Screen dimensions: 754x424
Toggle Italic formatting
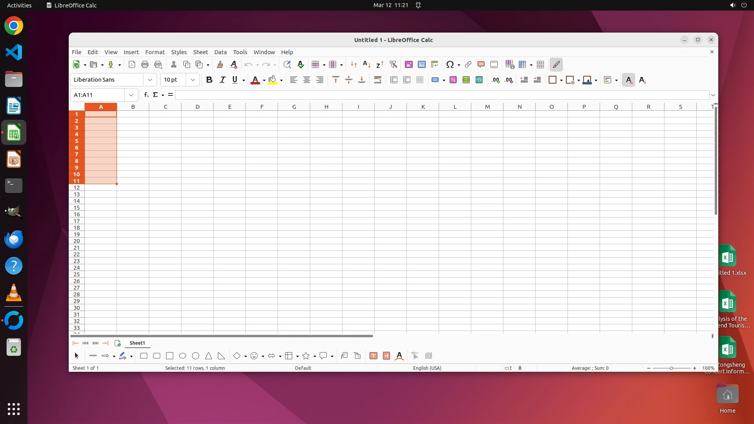tap(222, 80)
